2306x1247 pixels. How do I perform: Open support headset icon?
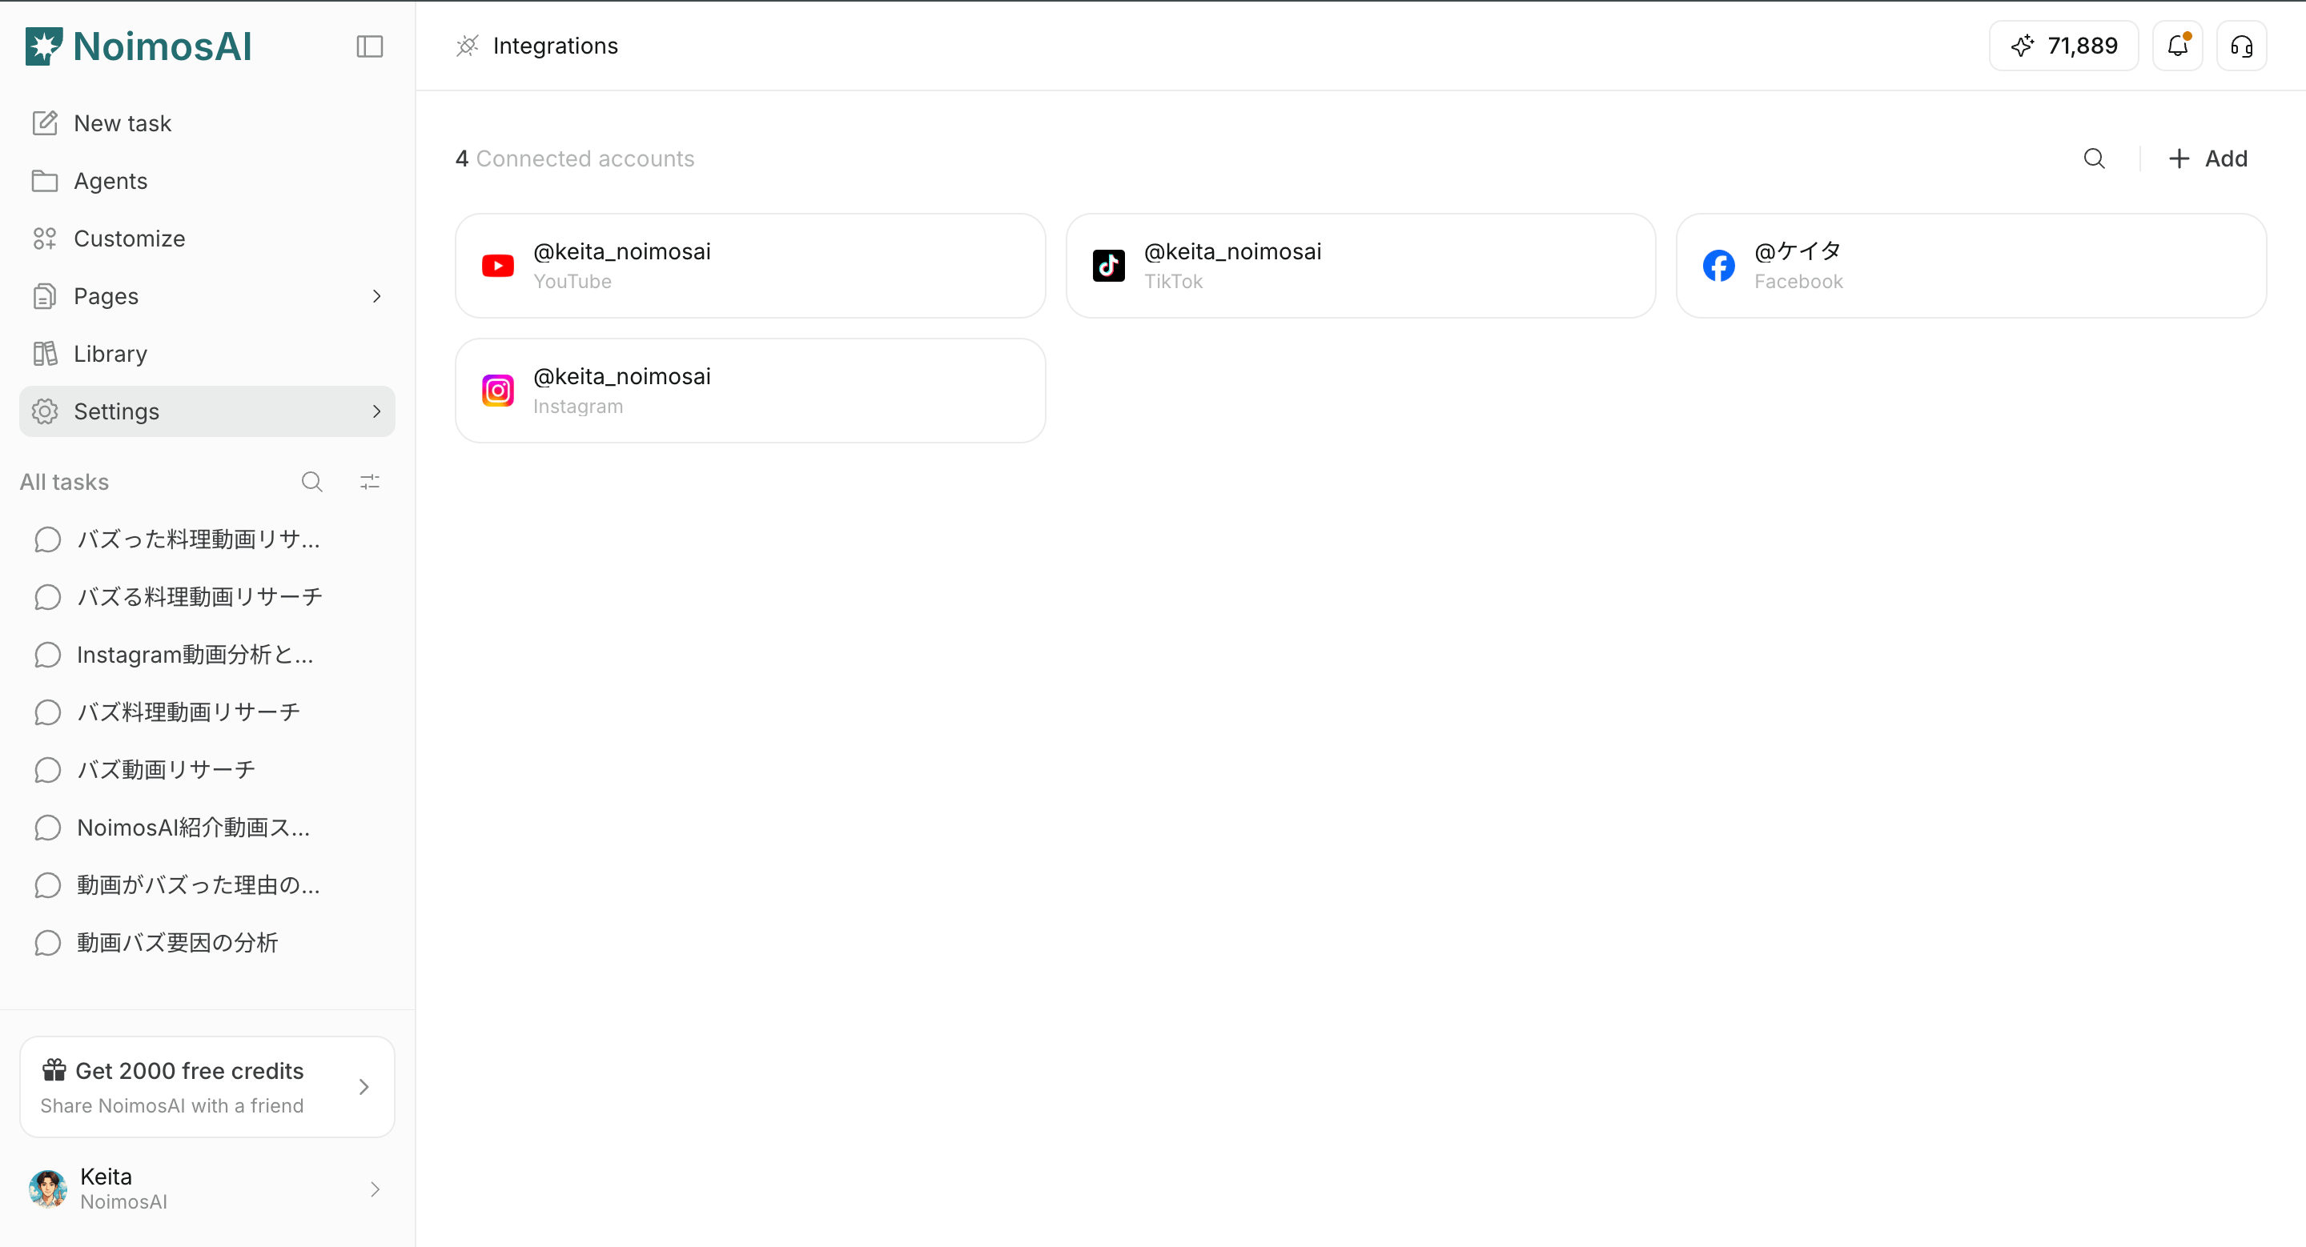click(2242, 46)
